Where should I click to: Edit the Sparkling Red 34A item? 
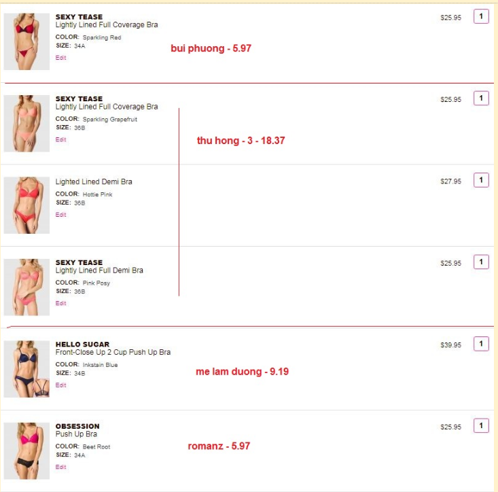point(60,58)
